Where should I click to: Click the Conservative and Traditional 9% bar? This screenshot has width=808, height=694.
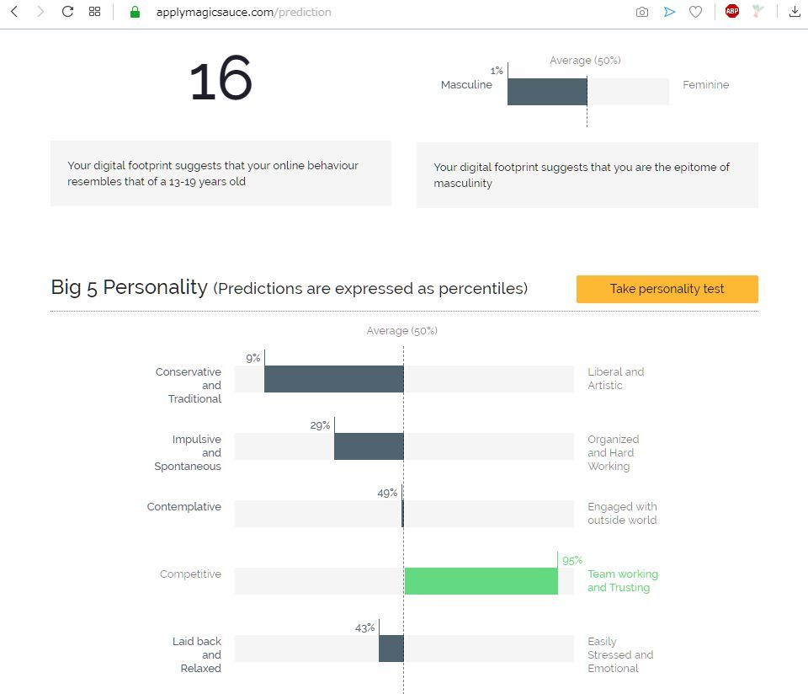[334, 379]
